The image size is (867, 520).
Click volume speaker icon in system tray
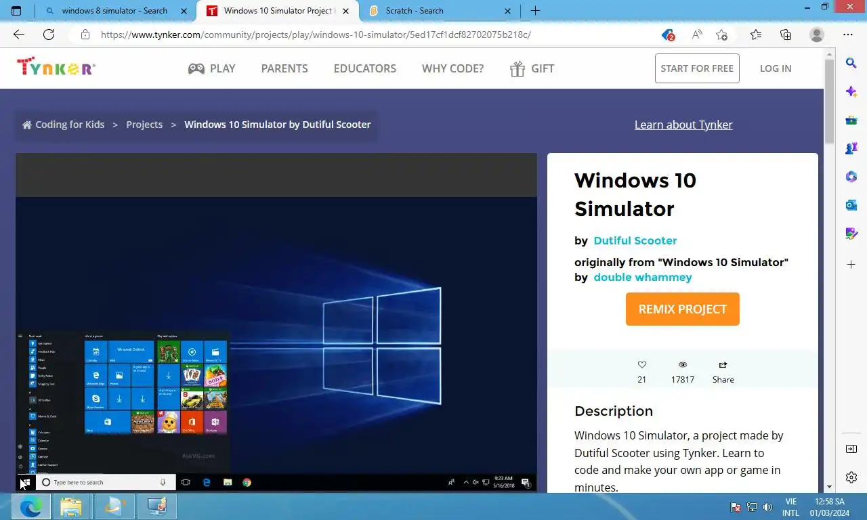click(x=767, y=507)
